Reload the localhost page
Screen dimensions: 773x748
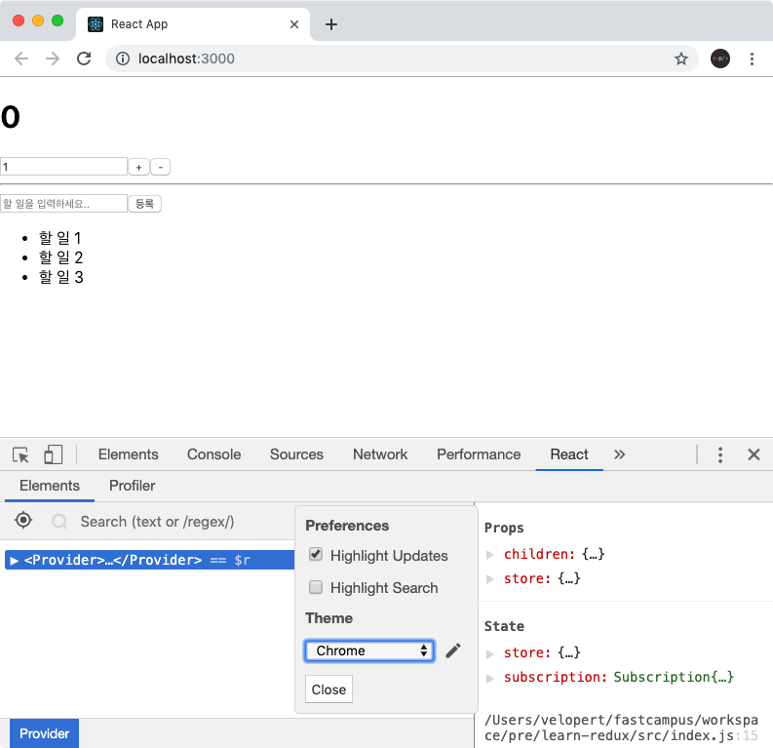[84, 59]
